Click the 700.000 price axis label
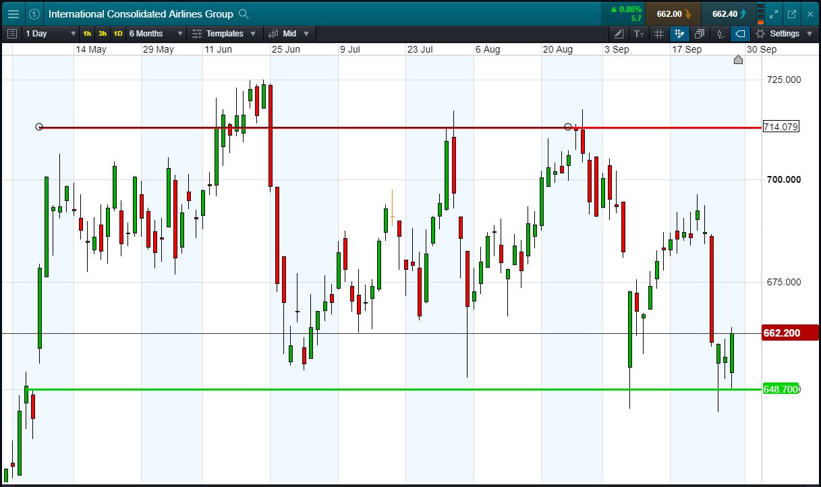This screenshot has height=487, width=821. coord(784,179)
